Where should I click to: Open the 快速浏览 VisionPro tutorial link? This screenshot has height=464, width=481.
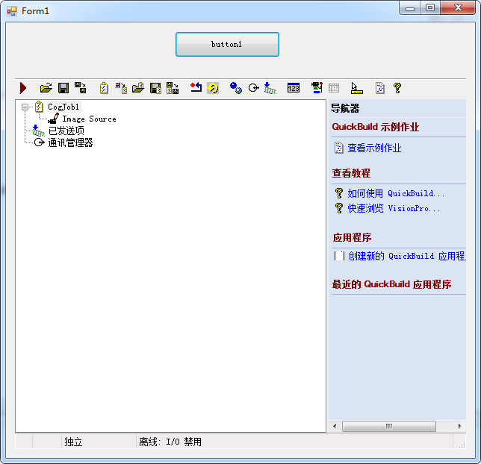[394, 208]
